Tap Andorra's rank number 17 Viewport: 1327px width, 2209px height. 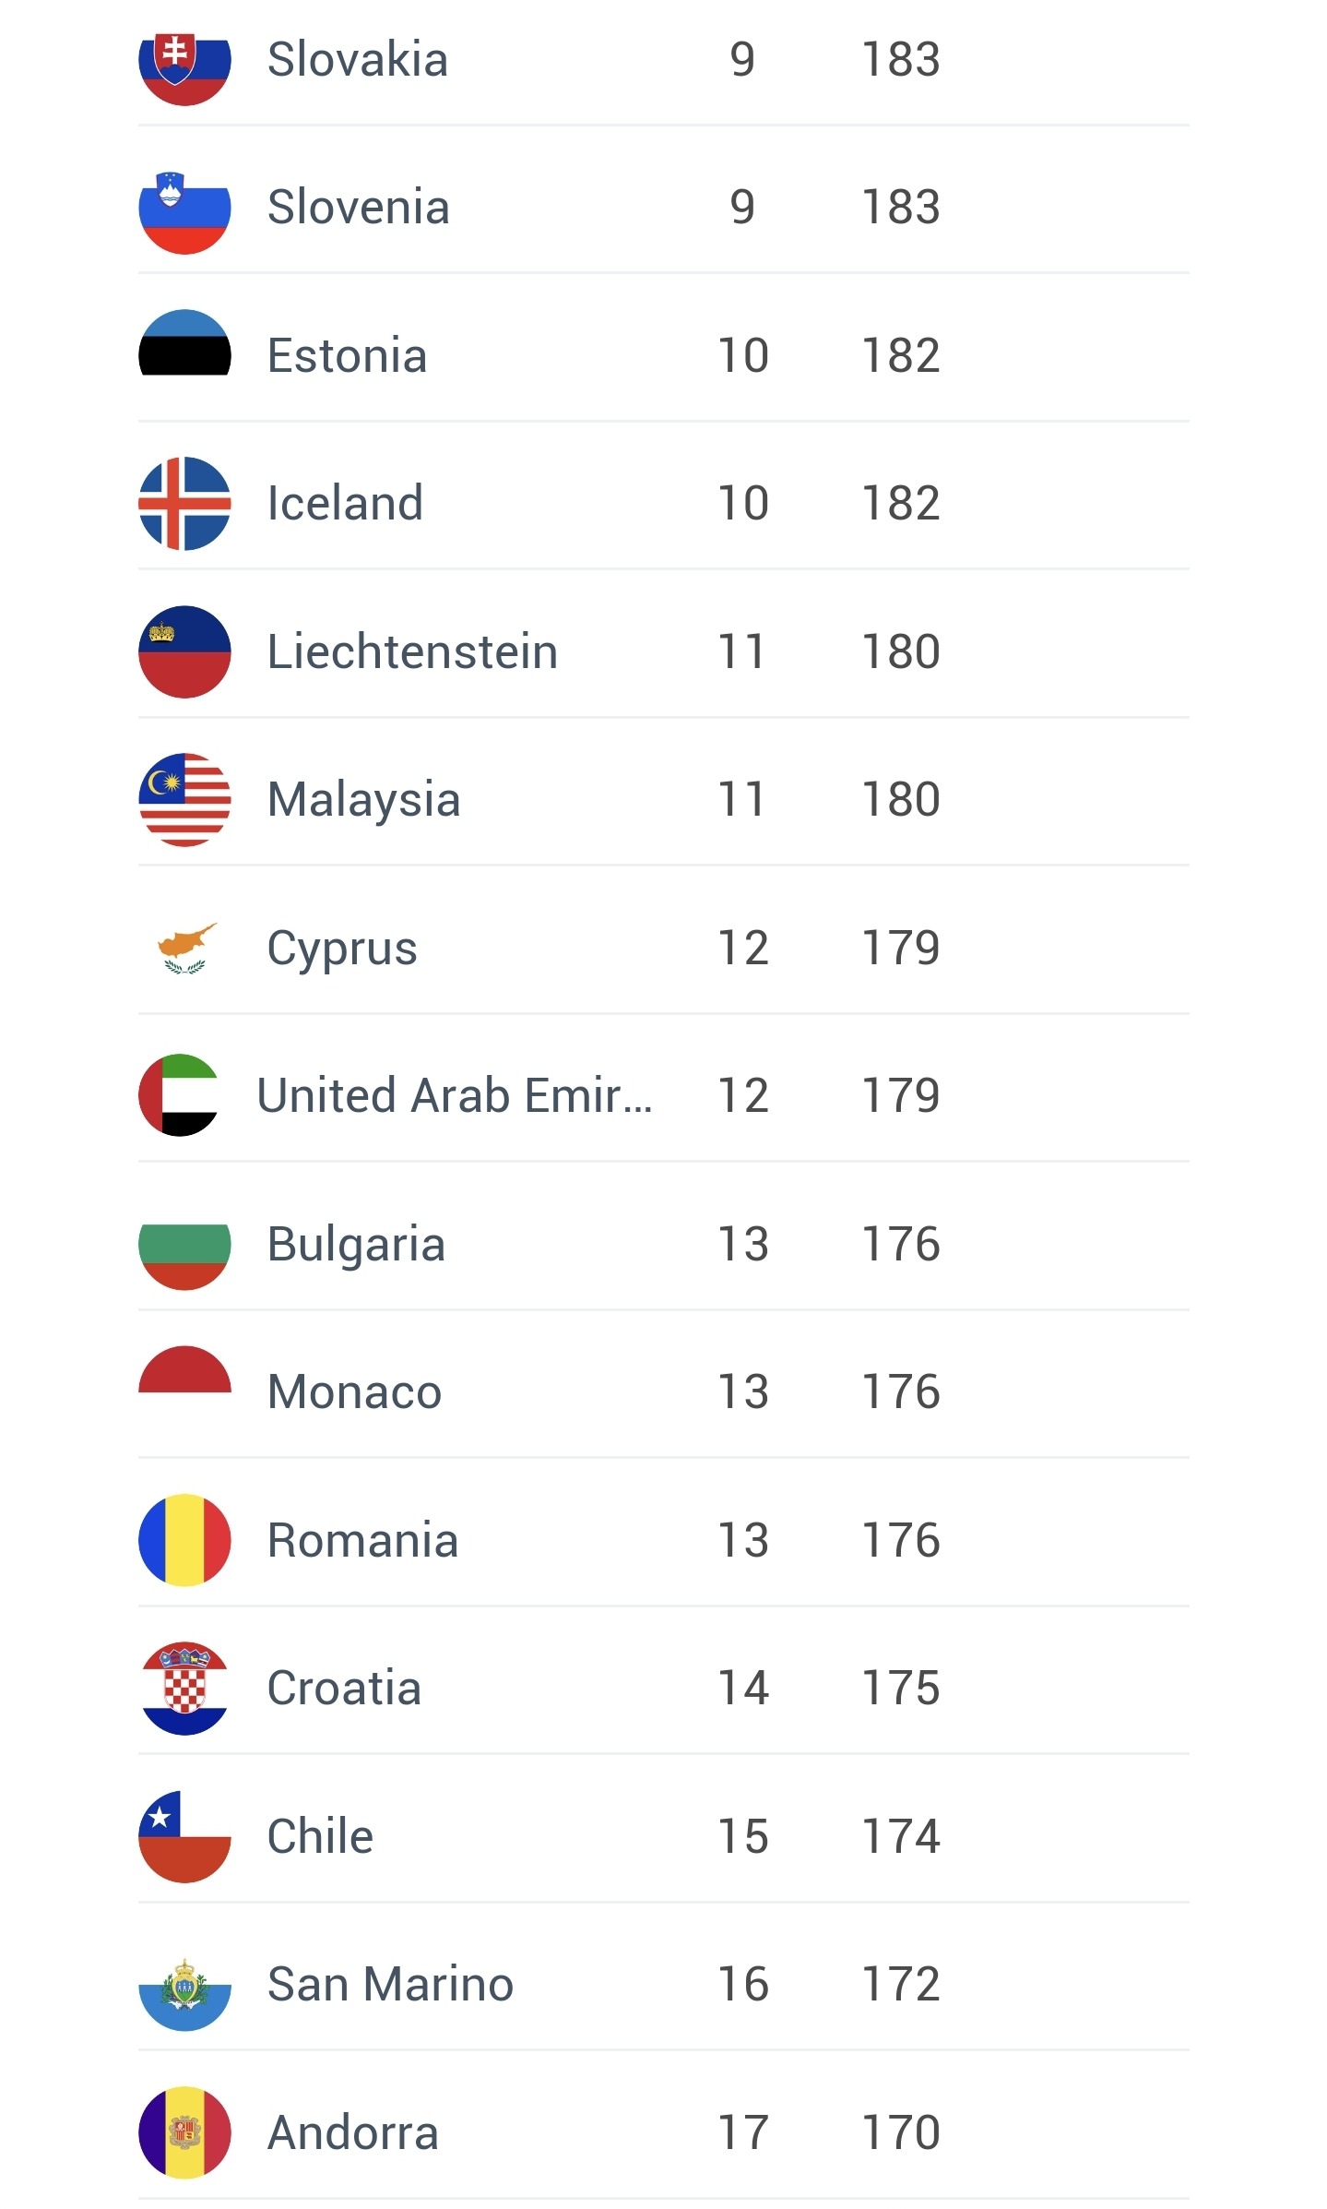point(743,2132)
